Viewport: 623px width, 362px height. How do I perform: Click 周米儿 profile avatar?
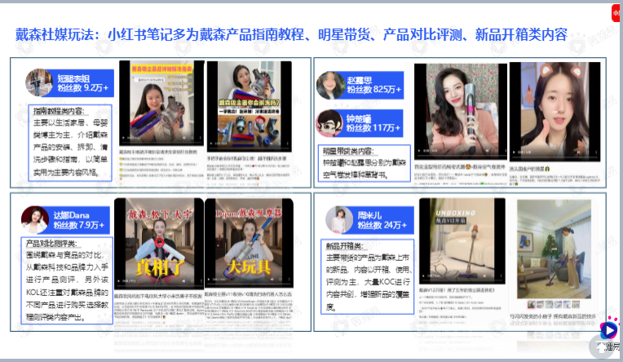(x=339, y=219)
